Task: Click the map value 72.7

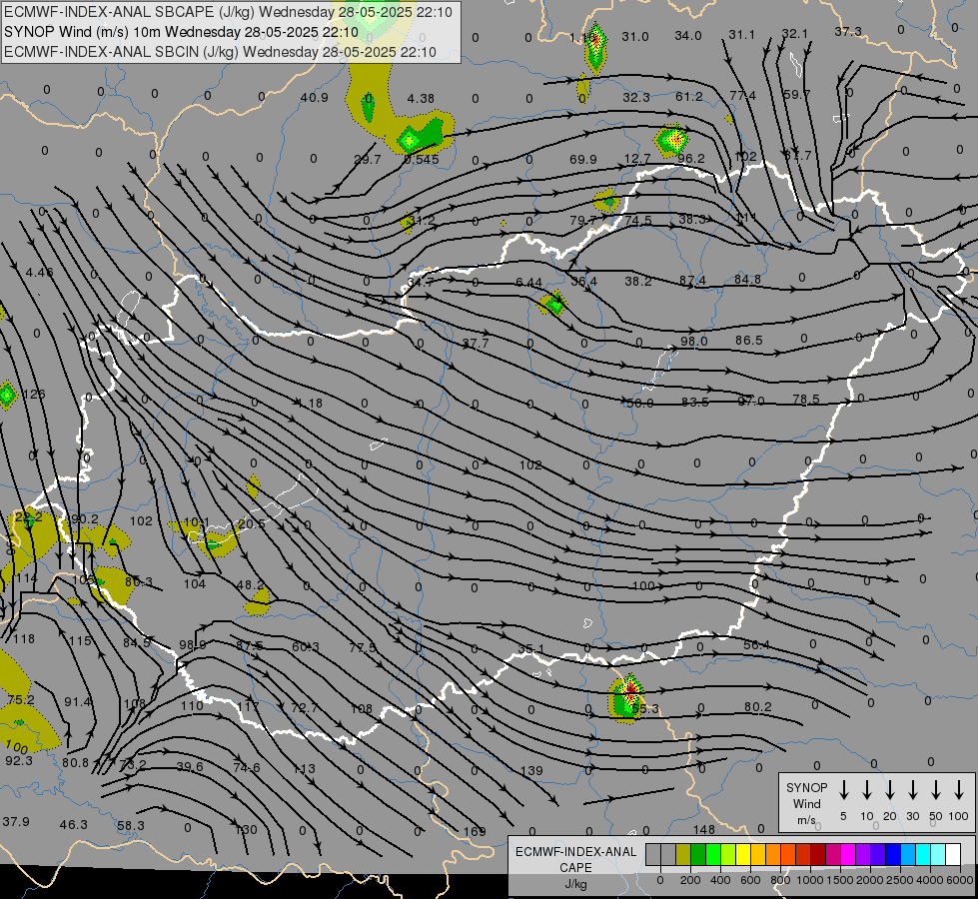Action: pyautogui.click(x=305, y=707)
